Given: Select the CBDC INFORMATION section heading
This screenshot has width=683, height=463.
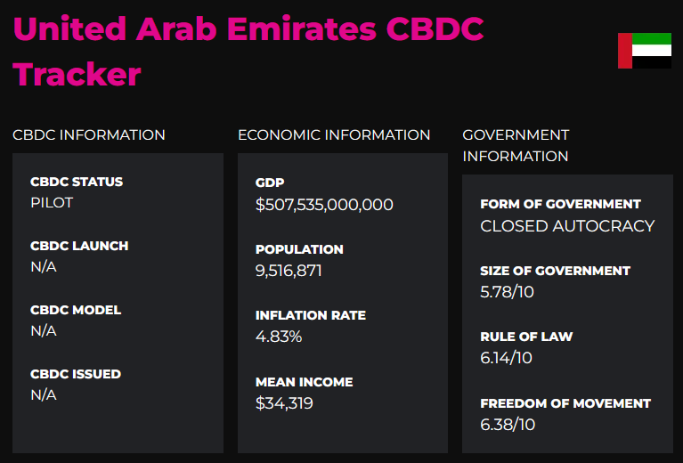Looking at the screenshot, I should [x=89, y=135].
